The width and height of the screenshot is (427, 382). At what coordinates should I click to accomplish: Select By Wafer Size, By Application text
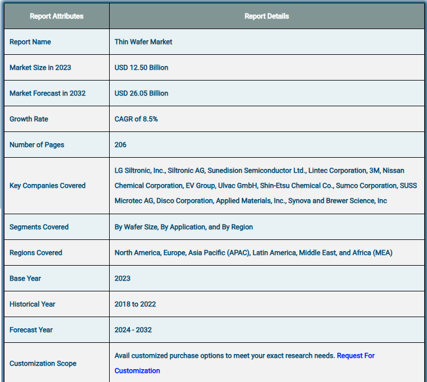(x=184, y=227)
